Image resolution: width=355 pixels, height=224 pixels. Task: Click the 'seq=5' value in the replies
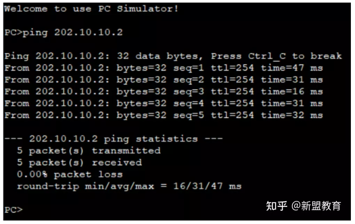click(x=188, y=115)
